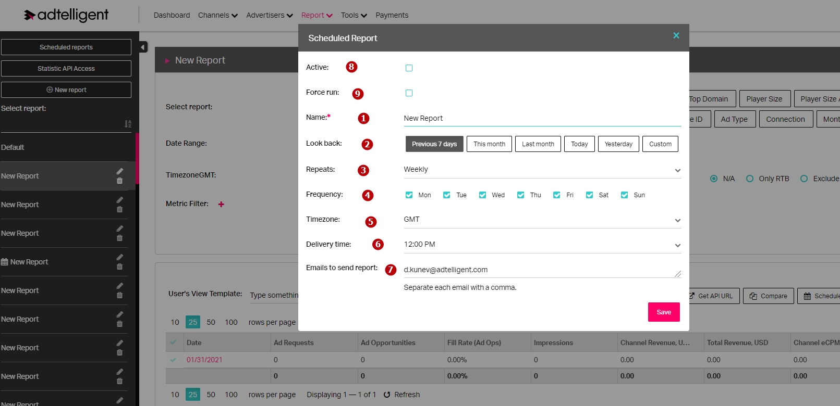Uncheck Mon frequency checkbox
The width and height of the screenshot is (840, 406).
[x=409, y=195]
